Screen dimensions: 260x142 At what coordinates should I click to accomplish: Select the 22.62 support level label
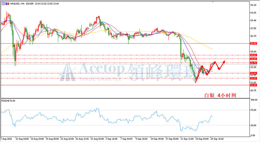[x=253, y=73]
